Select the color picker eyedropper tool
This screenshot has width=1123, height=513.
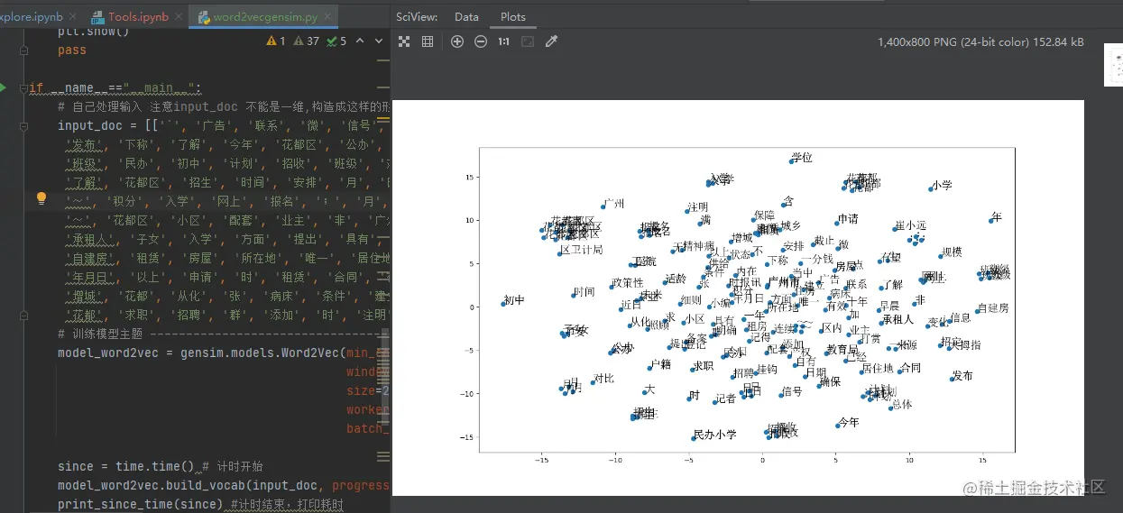click(x=551, y=42)
